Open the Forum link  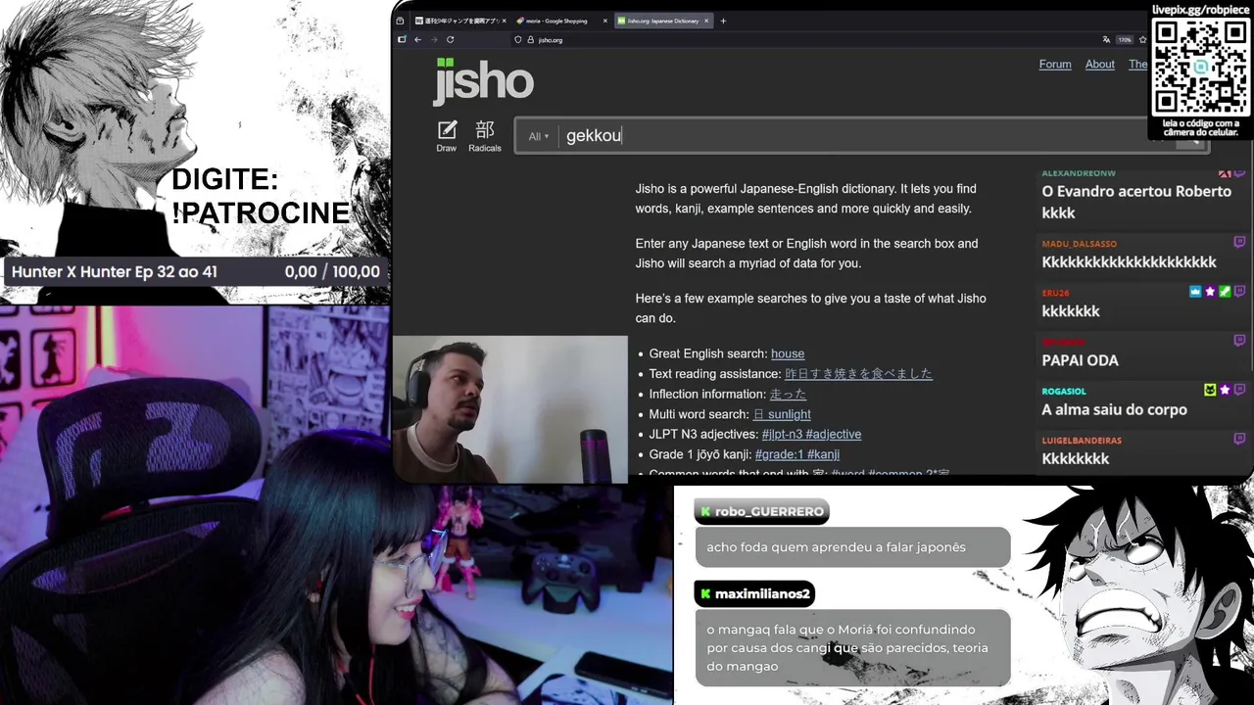pyautogui.click(x=1055, y=65)
